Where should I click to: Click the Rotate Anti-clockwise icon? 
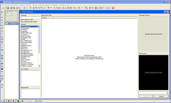coord(2,79)
